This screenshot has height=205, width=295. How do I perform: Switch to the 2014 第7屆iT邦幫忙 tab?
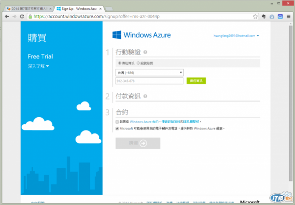pyautogui.click(x=29, y=9)
